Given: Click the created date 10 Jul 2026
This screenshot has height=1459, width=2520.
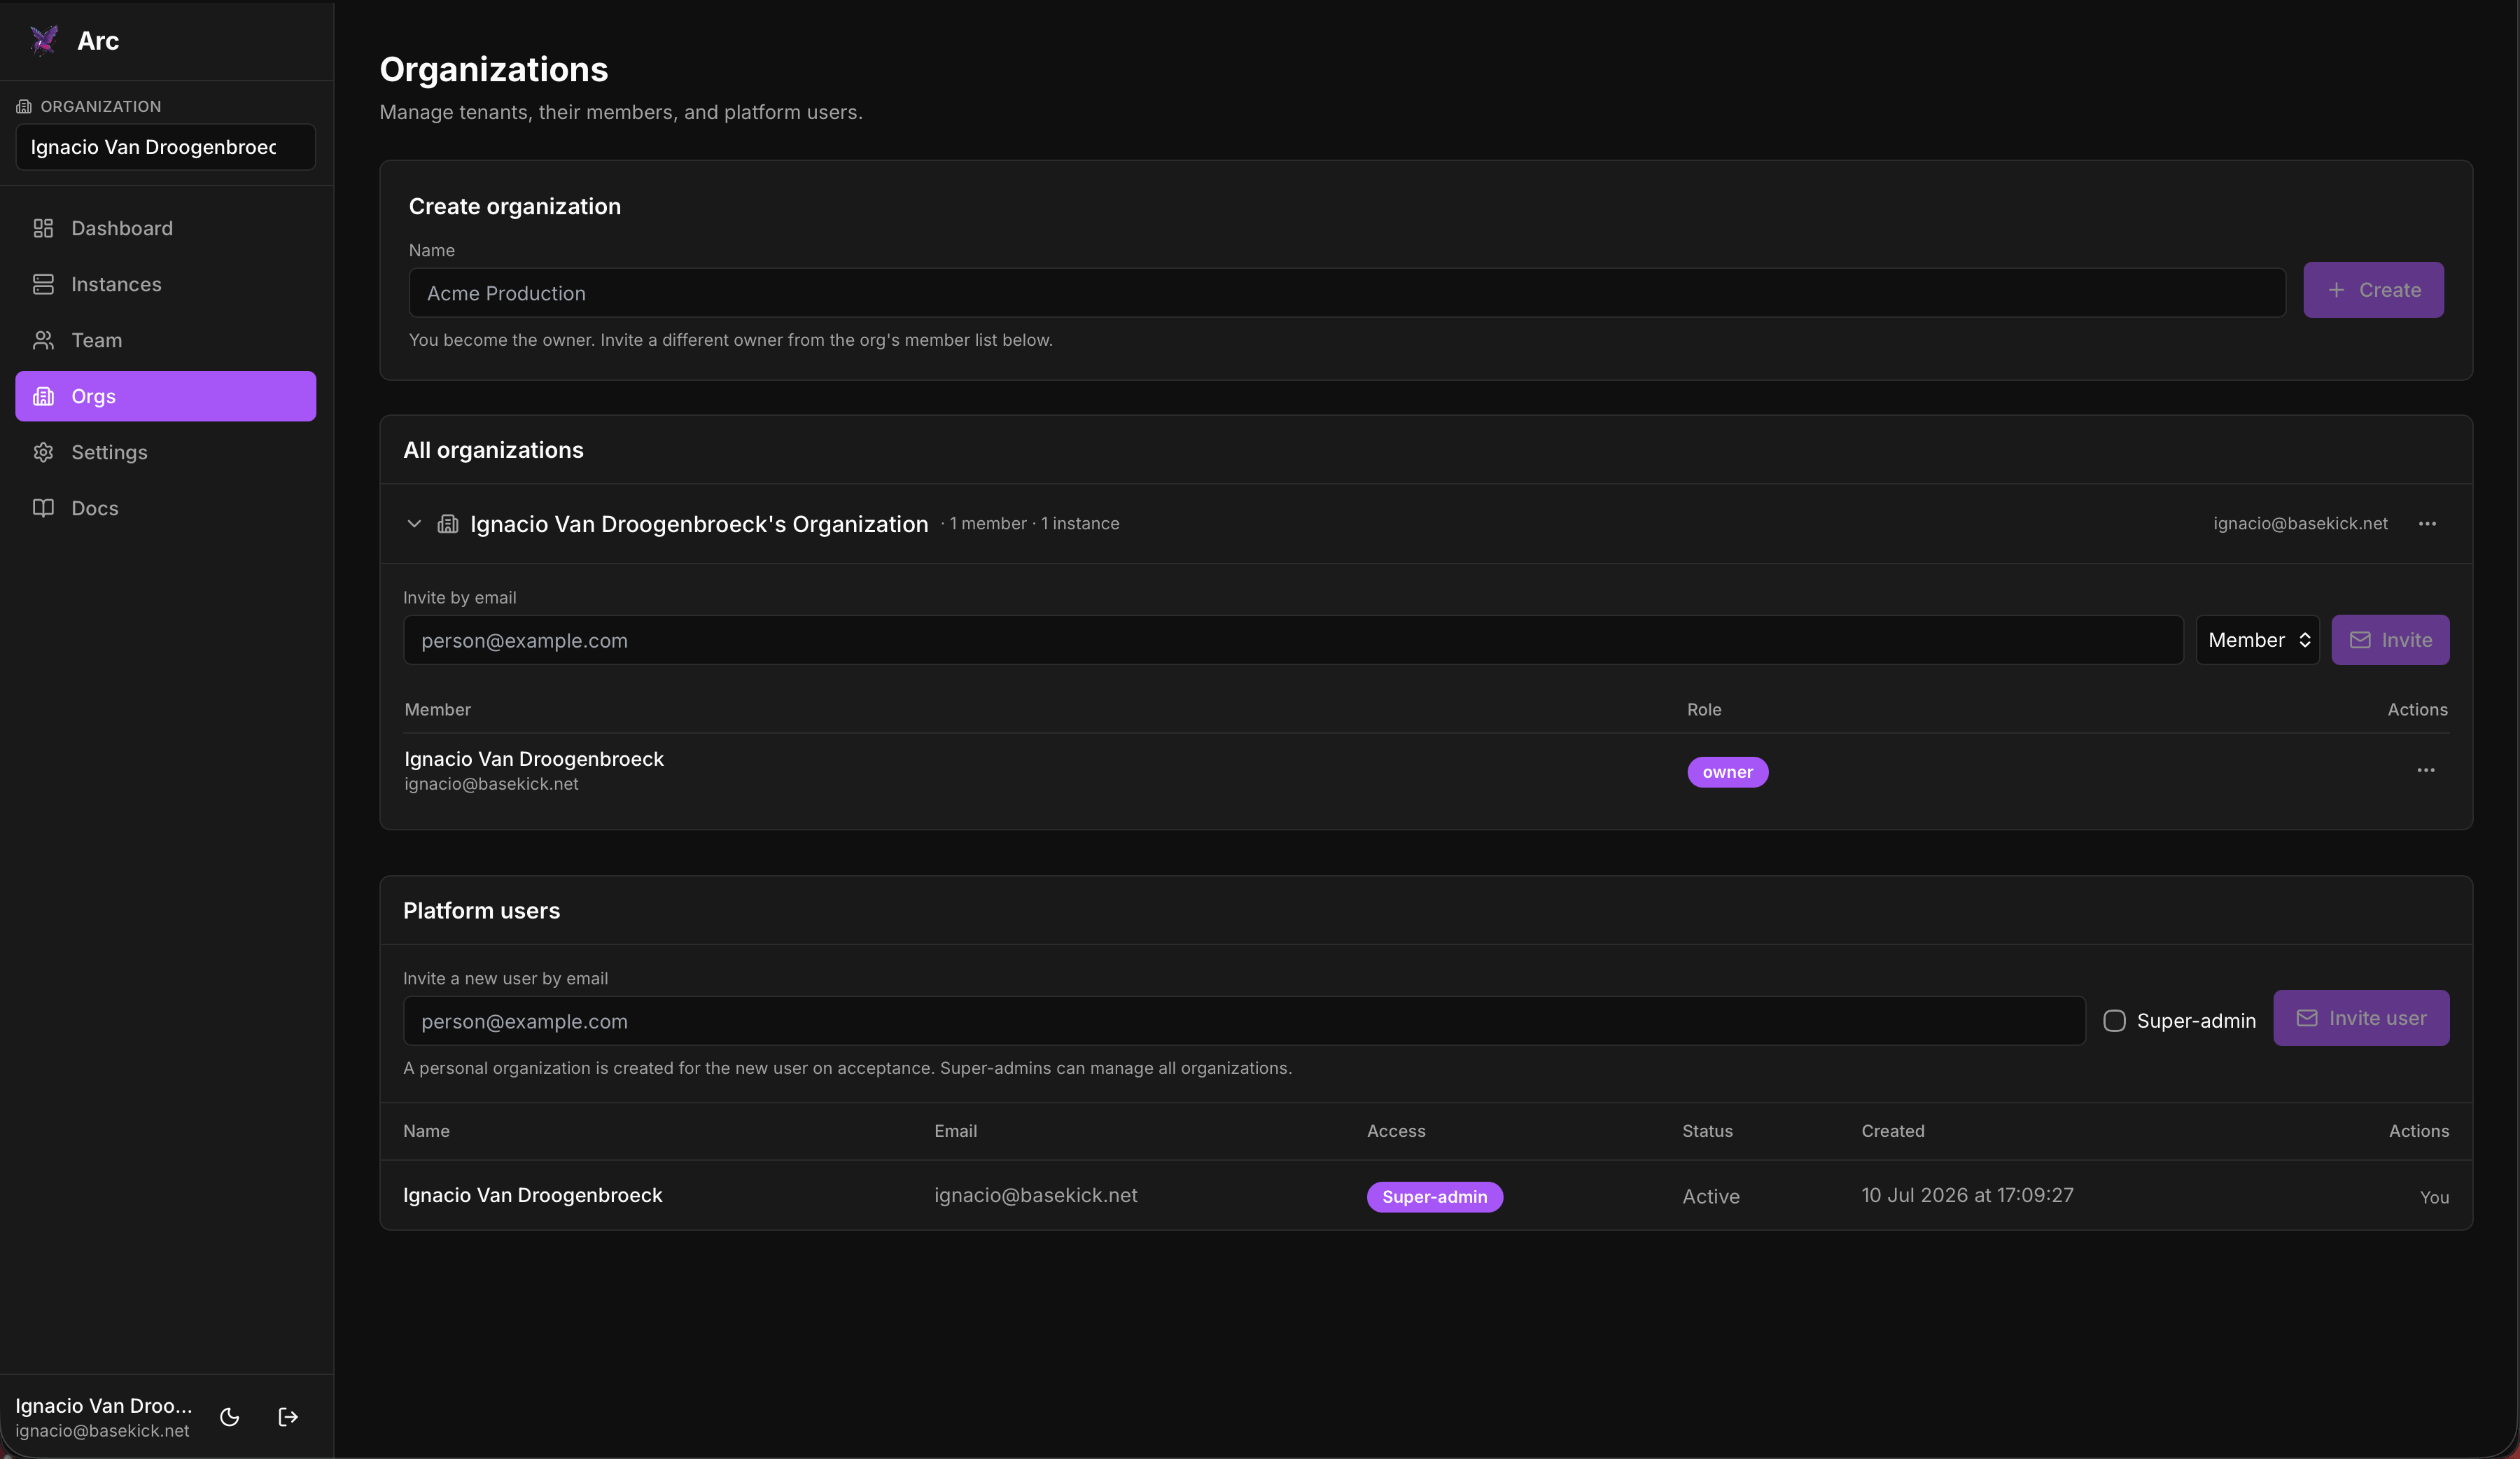Looking at the screenshot, I should click(1967, 1196).
